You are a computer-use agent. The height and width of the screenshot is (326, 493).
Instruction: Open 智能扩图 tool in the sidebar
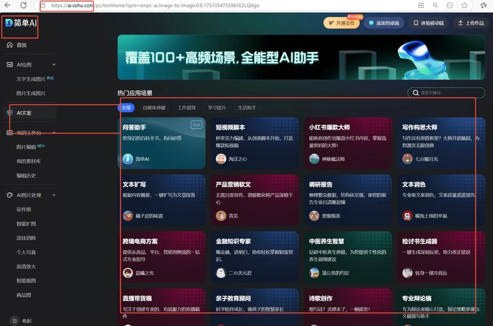(26, 224)
